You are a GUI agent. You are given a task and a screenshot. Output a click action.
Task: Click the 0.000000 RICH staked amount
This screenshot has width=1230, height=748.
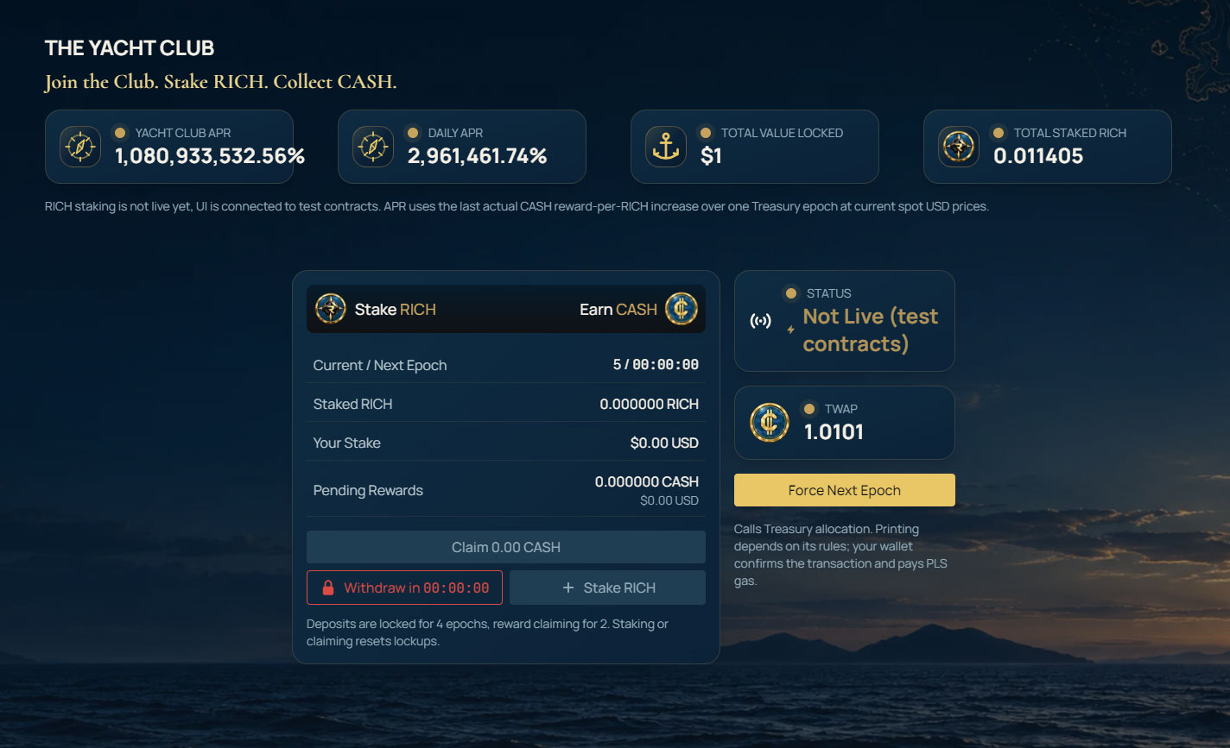650,404
